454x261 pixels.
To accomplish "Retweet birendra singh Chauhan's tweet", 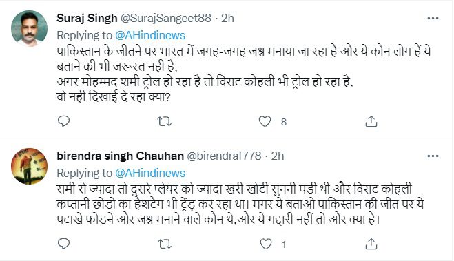I will (x=165, y=244).
